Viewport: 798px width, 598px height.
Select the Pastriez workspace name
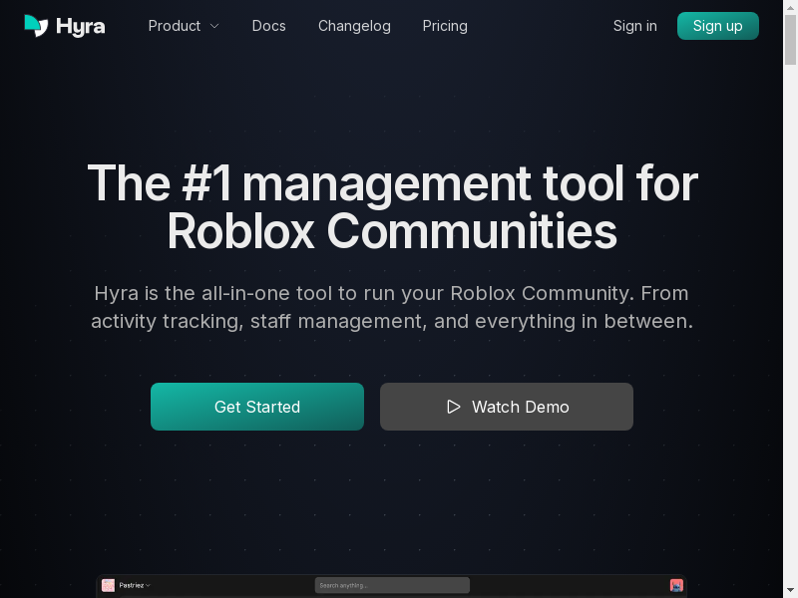coord(132,585)
